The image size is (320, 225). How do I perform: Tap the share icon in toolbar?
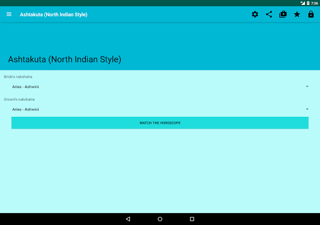coord(269,14)
